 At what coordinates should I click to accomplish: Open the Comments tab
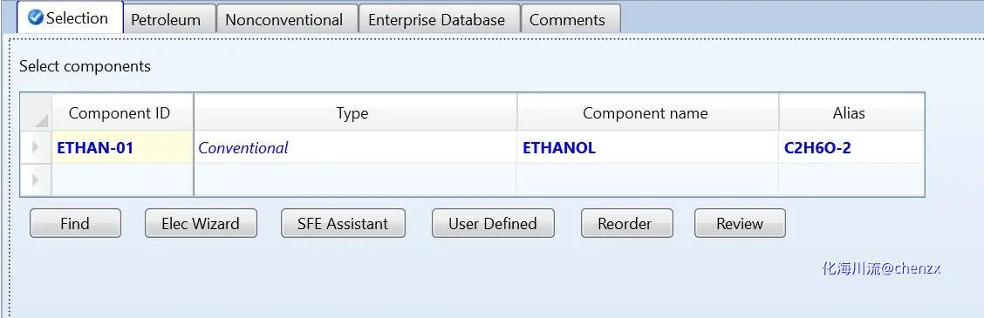568,19
